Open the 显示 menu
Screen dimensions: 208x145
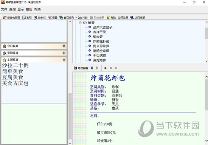tap(21, 9)
